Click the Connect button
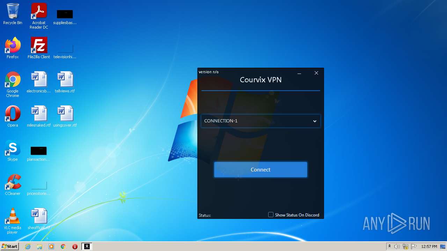 (261, 169)
